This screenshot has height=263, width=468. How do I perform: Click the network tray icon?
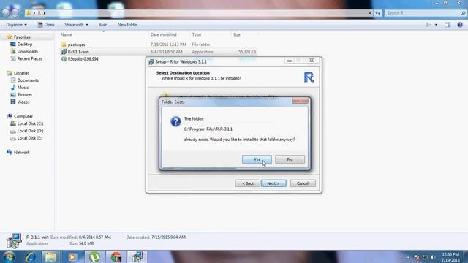425,257
